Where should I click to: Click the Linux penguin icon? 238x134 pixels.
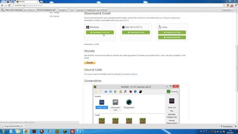pos(160,27)
